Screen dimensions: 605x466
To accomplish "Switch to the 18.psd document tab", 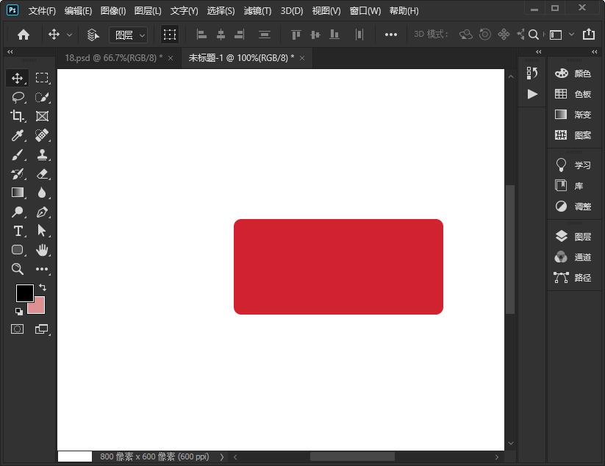I will click(x=113, y=57).
